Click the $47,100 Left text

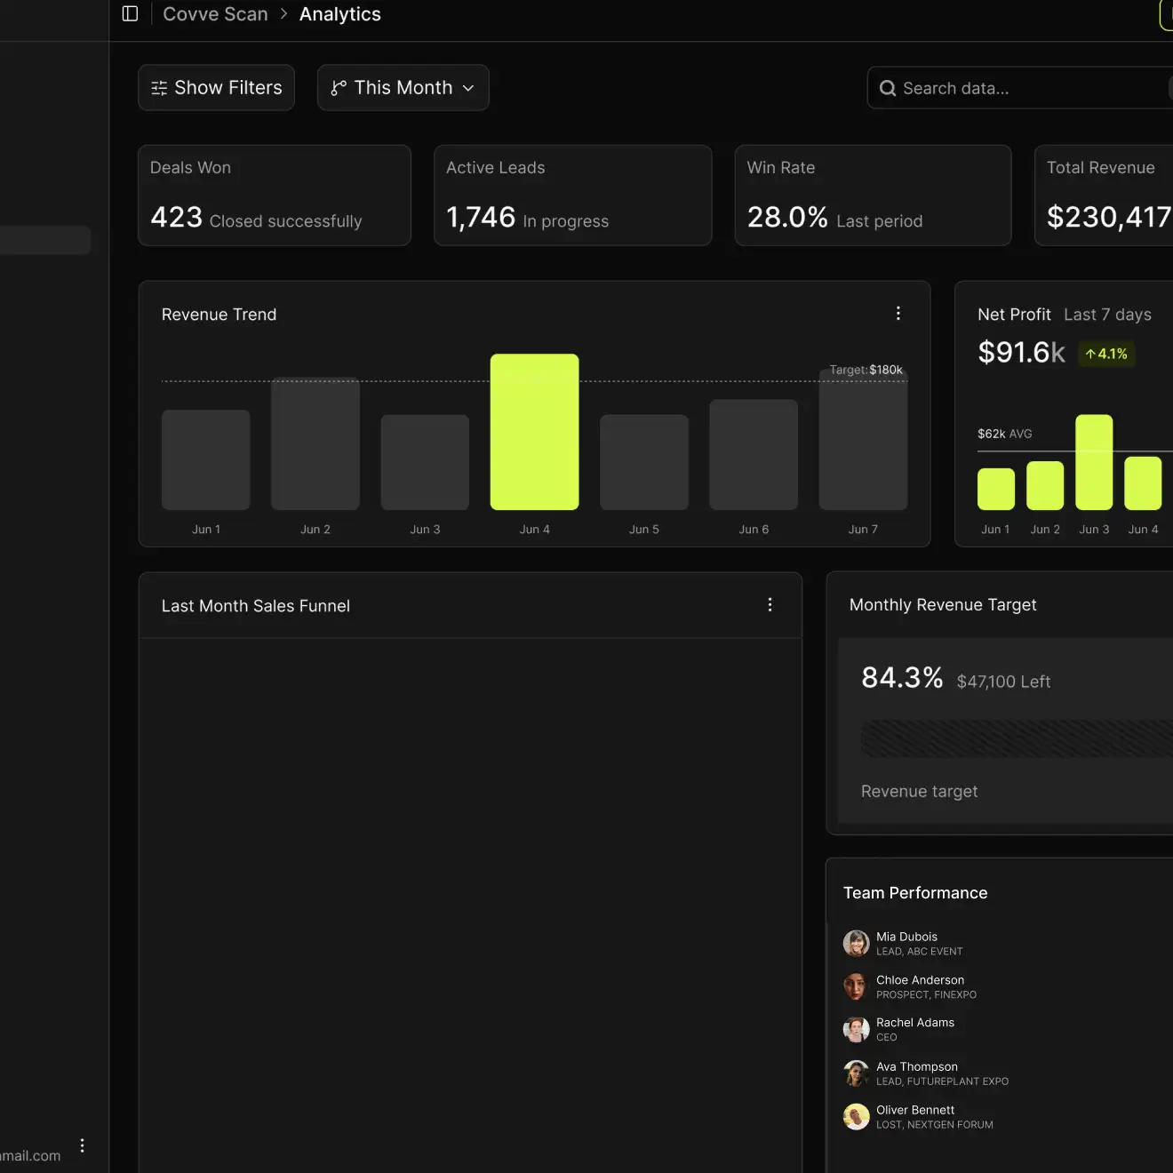(1003, 682)
